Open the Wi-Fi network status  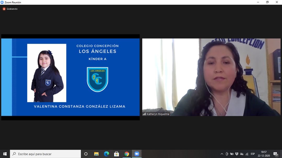pos(247,154)
